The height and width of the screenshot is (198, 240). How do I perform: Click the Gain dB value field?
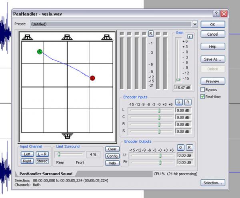click(x=182, y=87)
